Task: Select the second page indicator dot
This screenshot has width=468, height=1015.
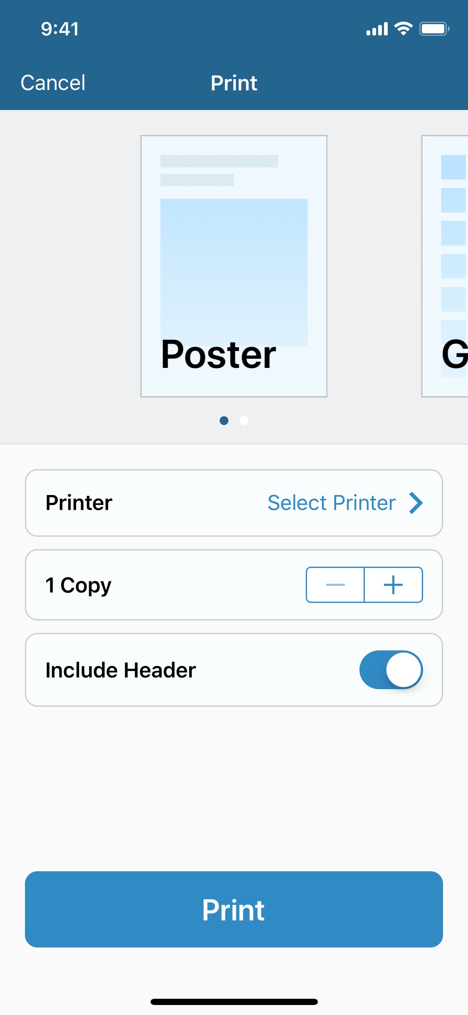Action: pyautogui.click(x=244, y=420)
